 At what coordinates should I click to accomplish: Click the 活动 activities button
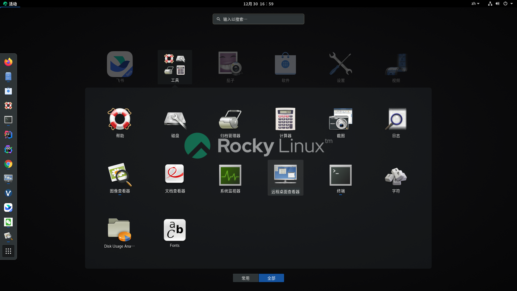[10, 4]
